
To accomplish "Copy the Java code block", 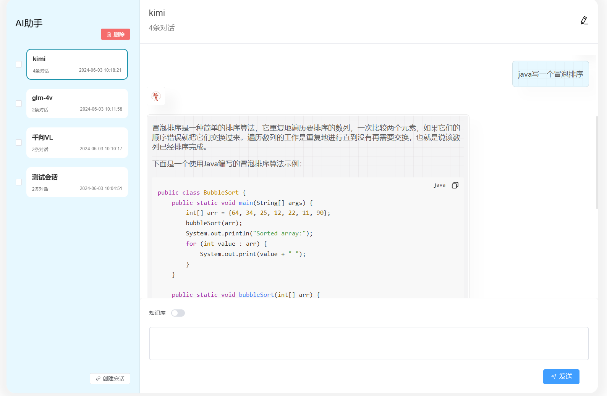I will [x=455, y=185].
